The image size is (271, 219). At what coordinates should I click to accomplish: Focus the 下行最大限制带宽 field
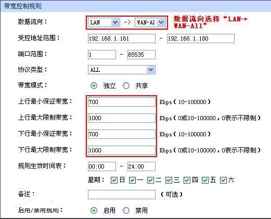(x=122, y=150)
